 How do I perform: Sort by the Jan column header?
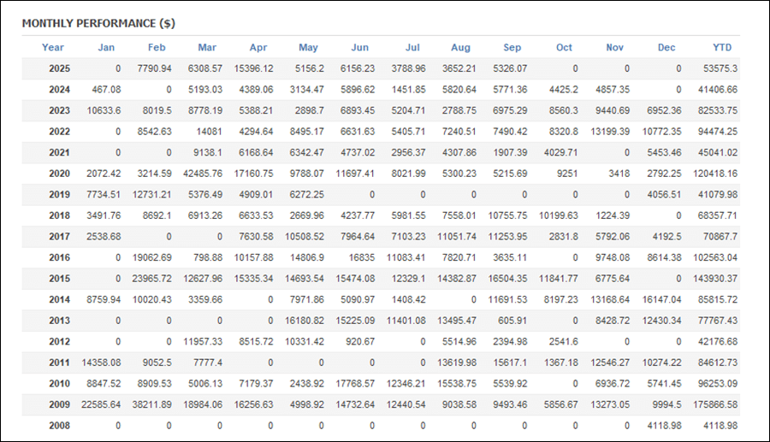106,48
